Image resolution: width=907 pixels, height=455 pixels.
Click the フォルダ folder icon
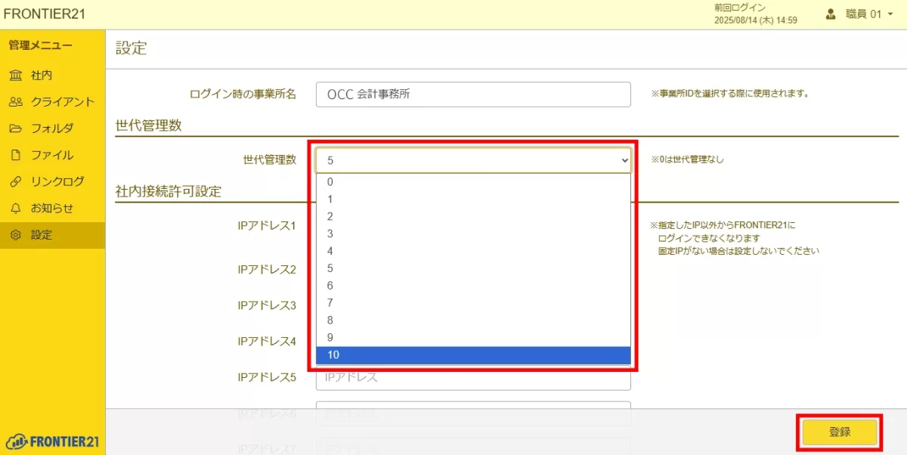[x=16, y=128]
